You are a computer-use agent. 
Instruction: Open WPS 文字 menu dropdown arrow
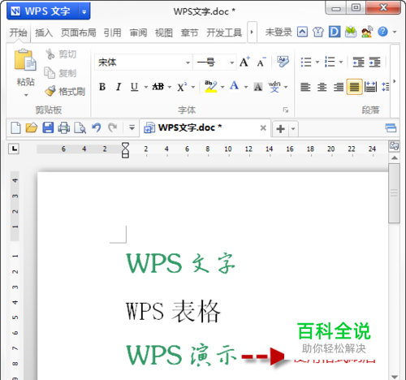[84, 11]
